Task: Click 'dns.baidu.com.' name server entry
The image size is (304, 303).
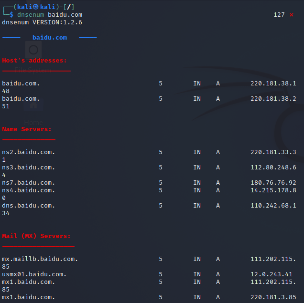Action: (29, 206)
